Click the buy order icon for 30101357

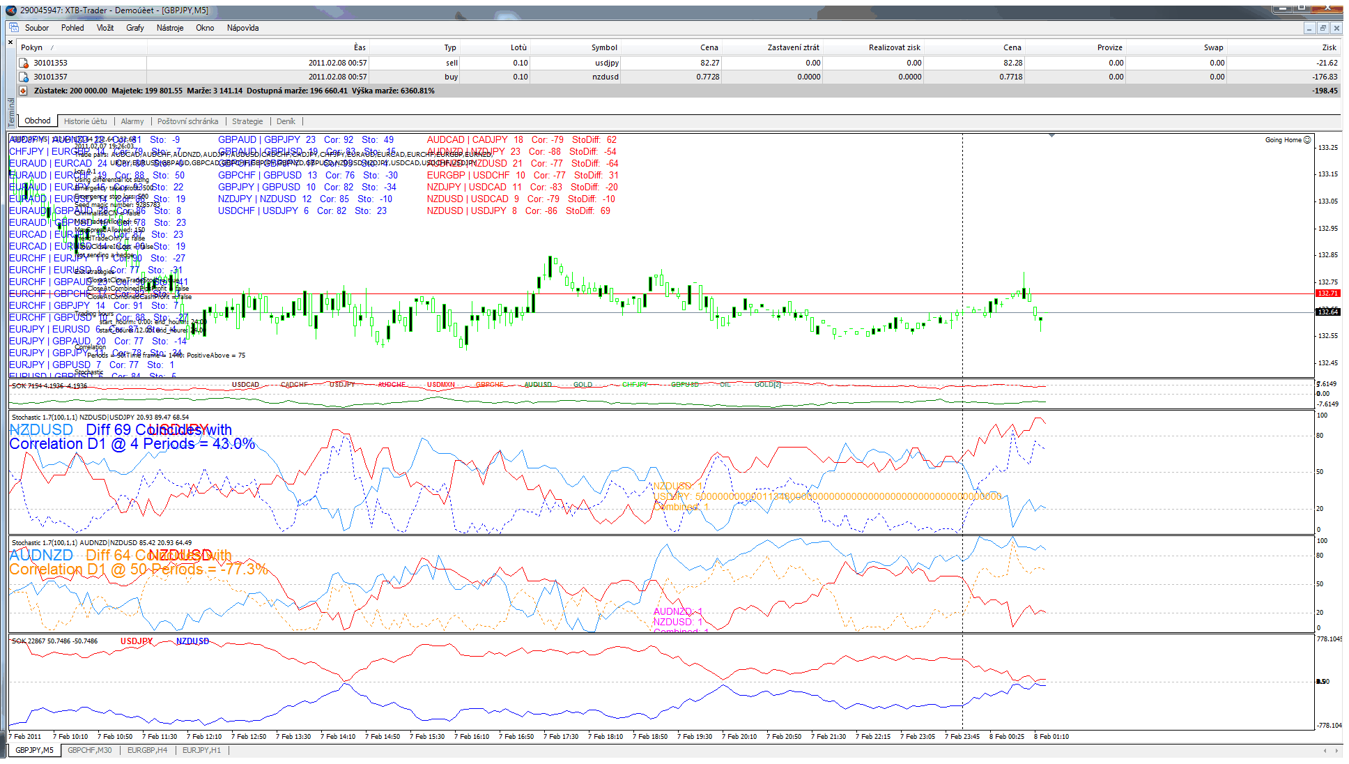click(23, 77)
